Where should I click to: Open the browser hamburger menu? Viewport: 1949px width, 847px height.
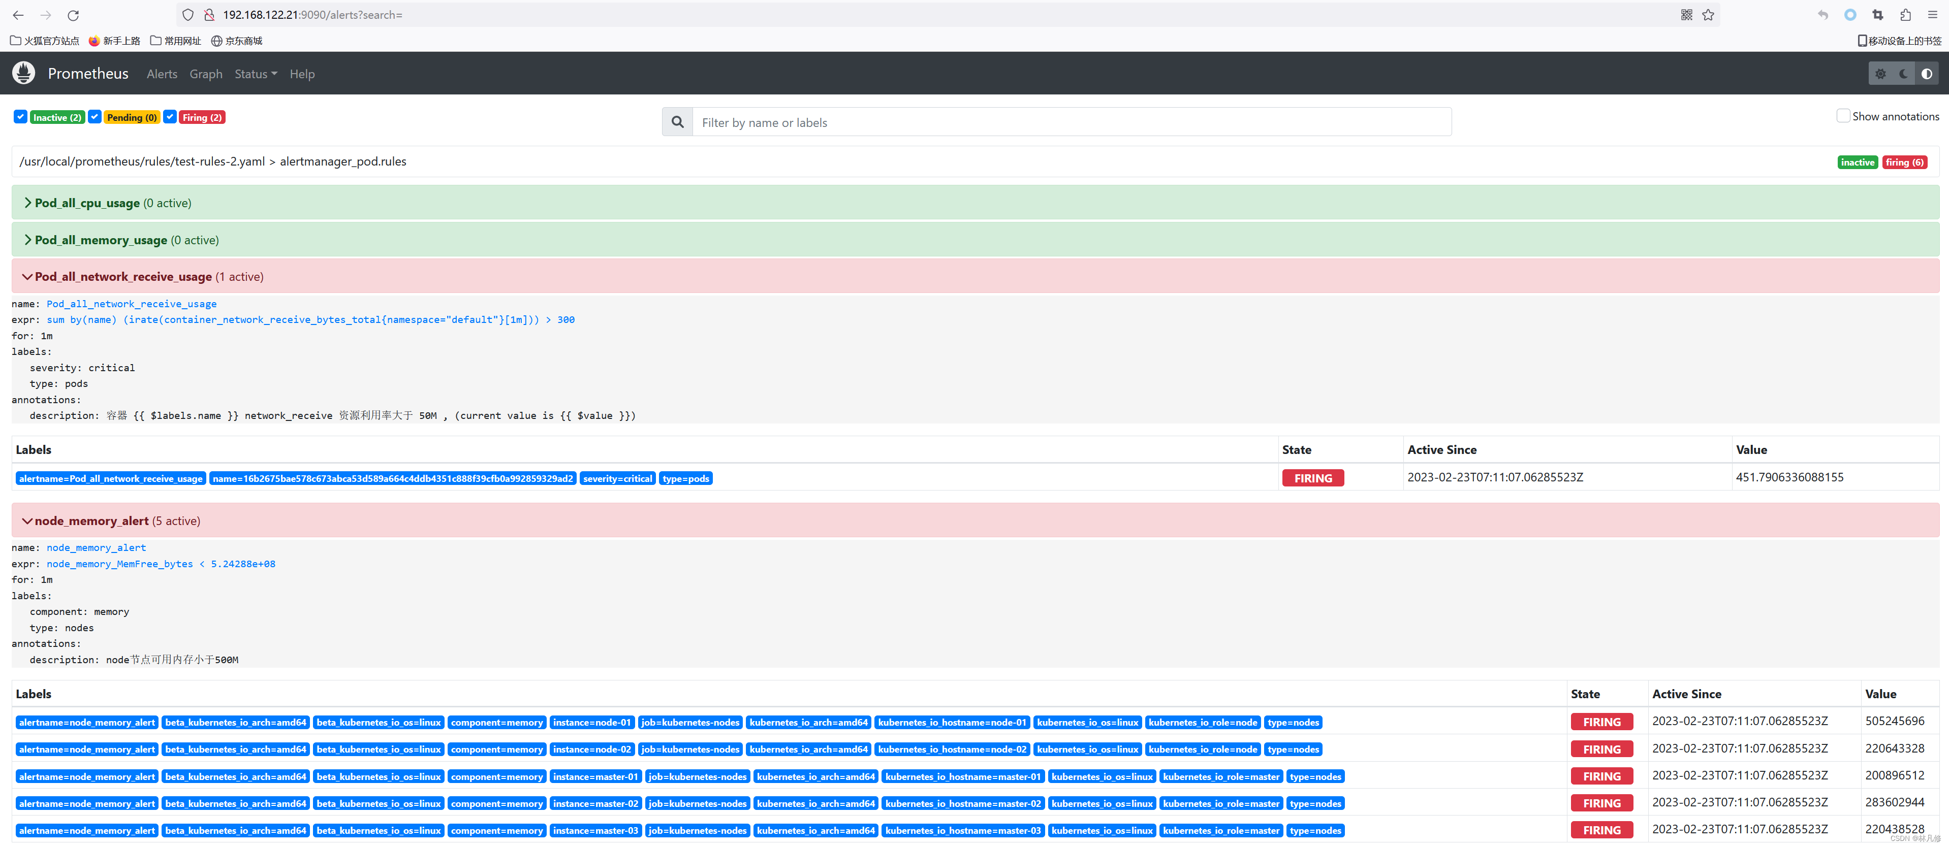pos(1932,15)
